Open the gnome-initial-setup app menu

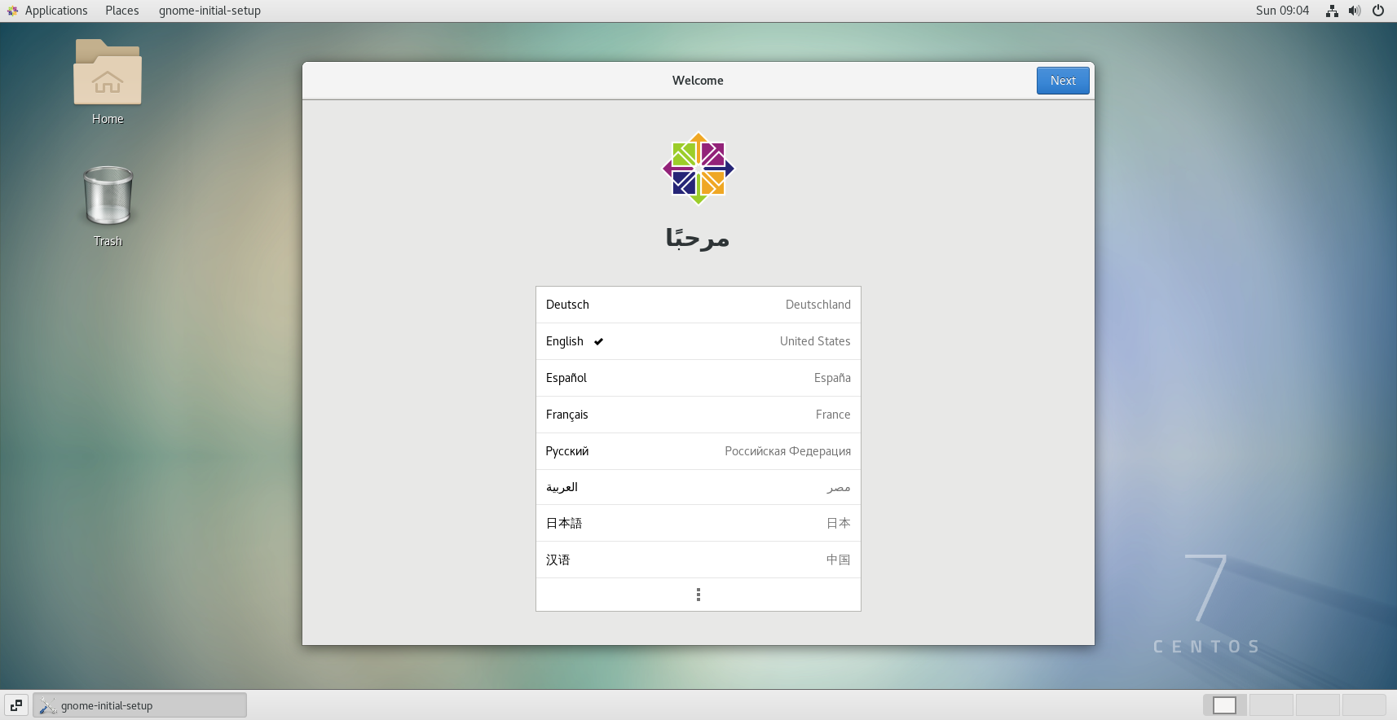(x=209, y=11)
